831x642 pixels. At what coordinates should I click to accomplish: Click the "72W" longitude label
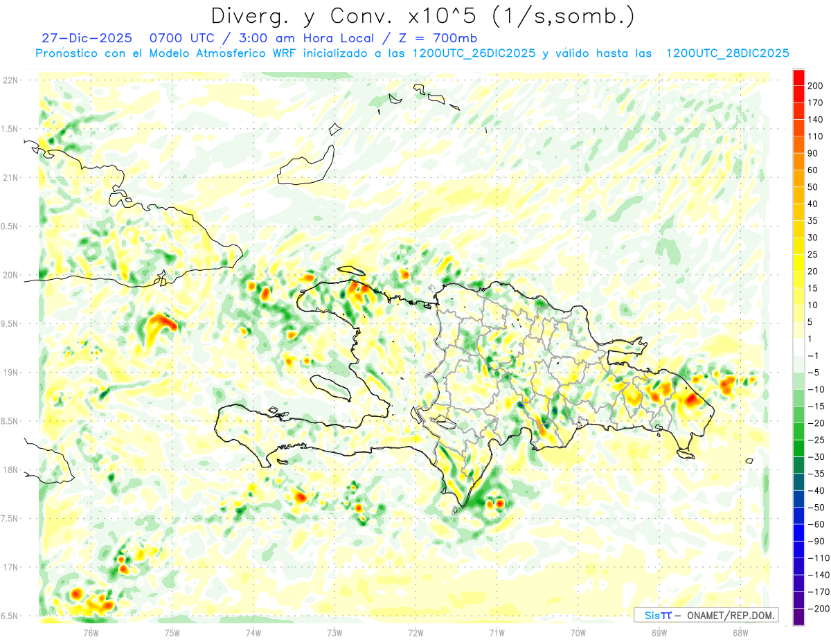pyautogui.click(x=415, y=632)
